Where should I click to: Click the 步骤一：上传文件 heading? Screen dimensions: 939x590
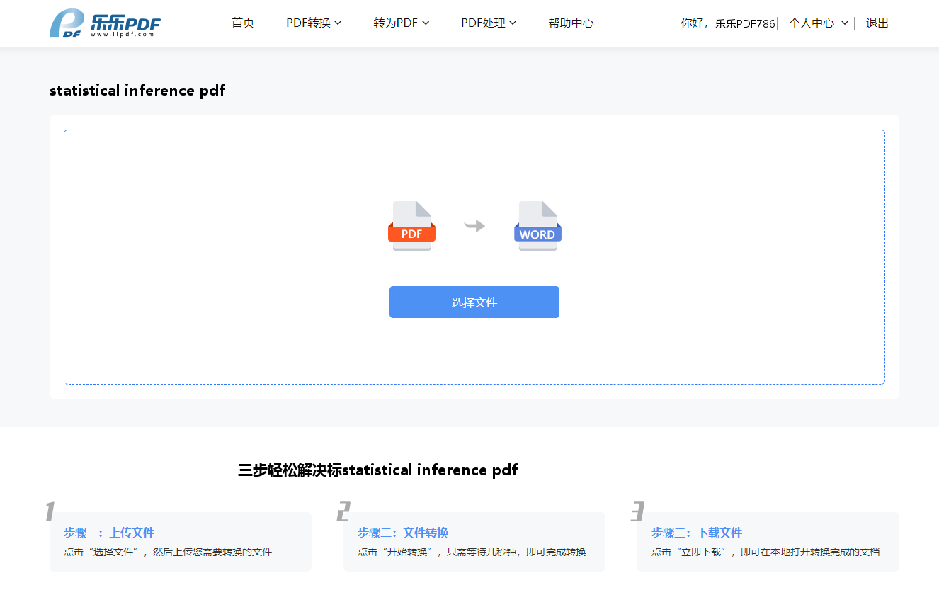(109, 533)
